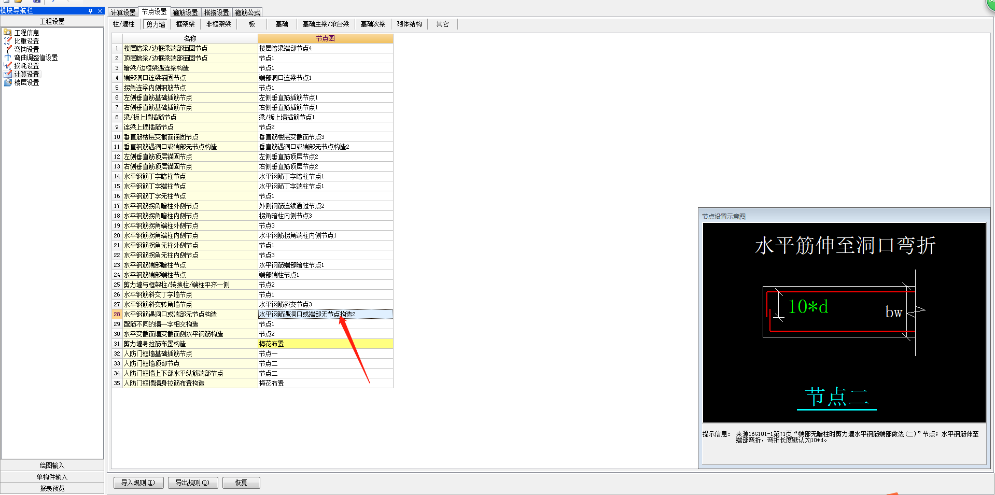Screen dimensions: 995x495
Task: Click the 楼层设置 icon in sidebar
Action: click(x=8, y=82)
